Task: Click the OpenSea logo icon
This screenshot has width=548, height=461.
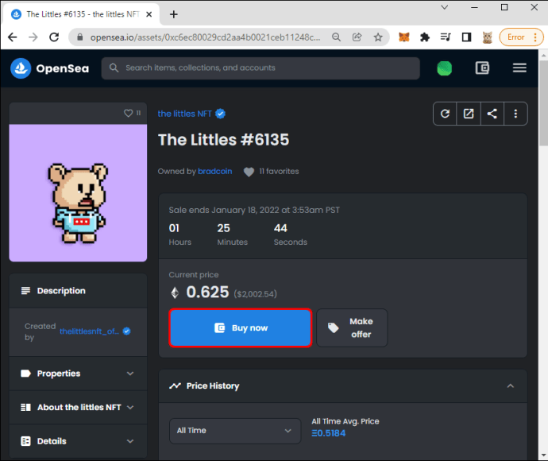Action: pyautogui.click(x=21, y=68)
